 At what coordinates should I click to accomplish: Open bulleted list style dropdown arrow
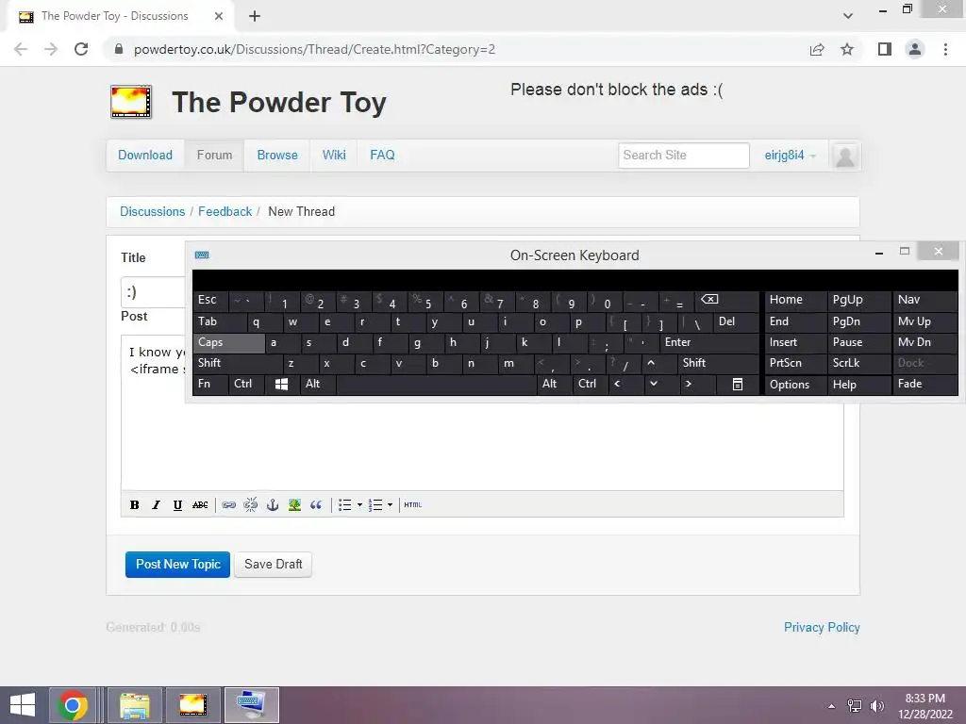point(359,505)
